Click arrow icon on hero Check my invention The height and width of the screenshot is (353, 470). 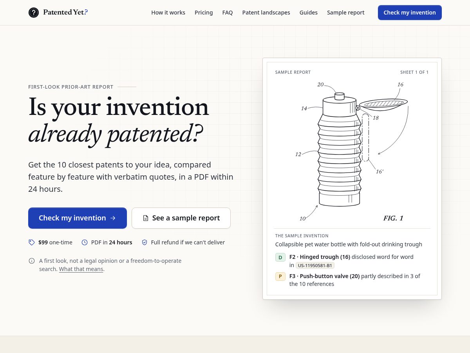pos(113,218)
